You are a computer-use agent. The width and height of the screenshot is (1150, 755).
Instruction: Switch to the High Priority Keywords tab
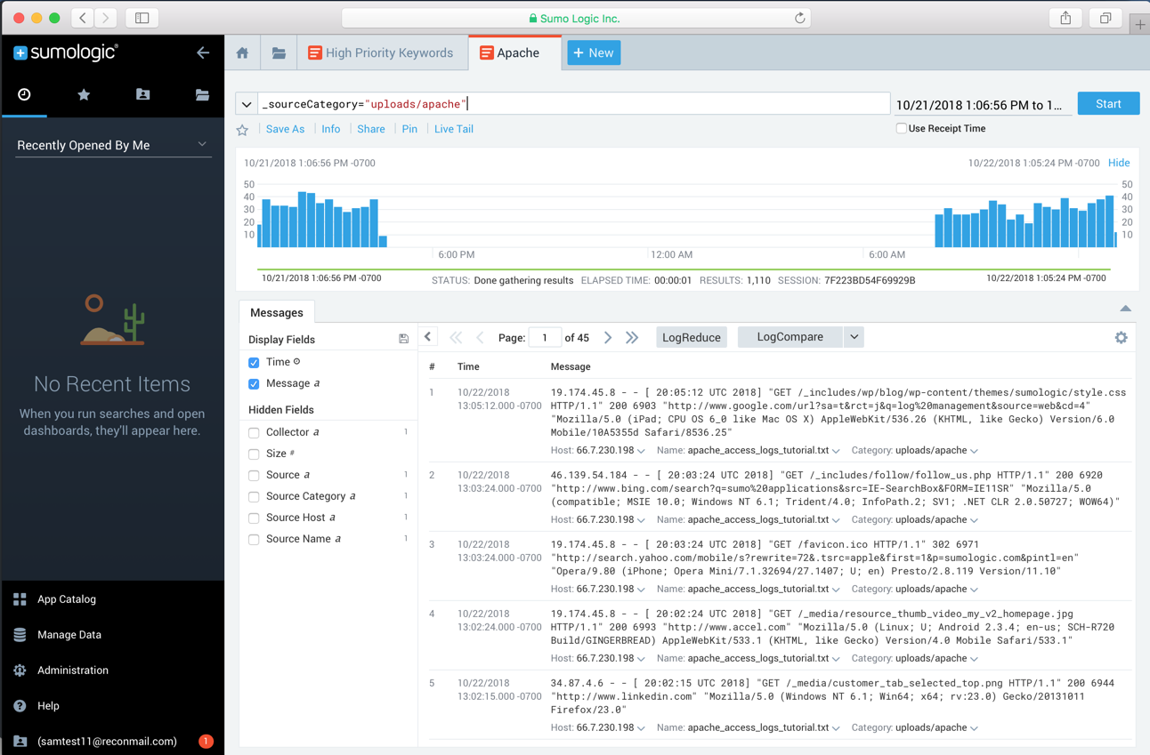point(382,53)
